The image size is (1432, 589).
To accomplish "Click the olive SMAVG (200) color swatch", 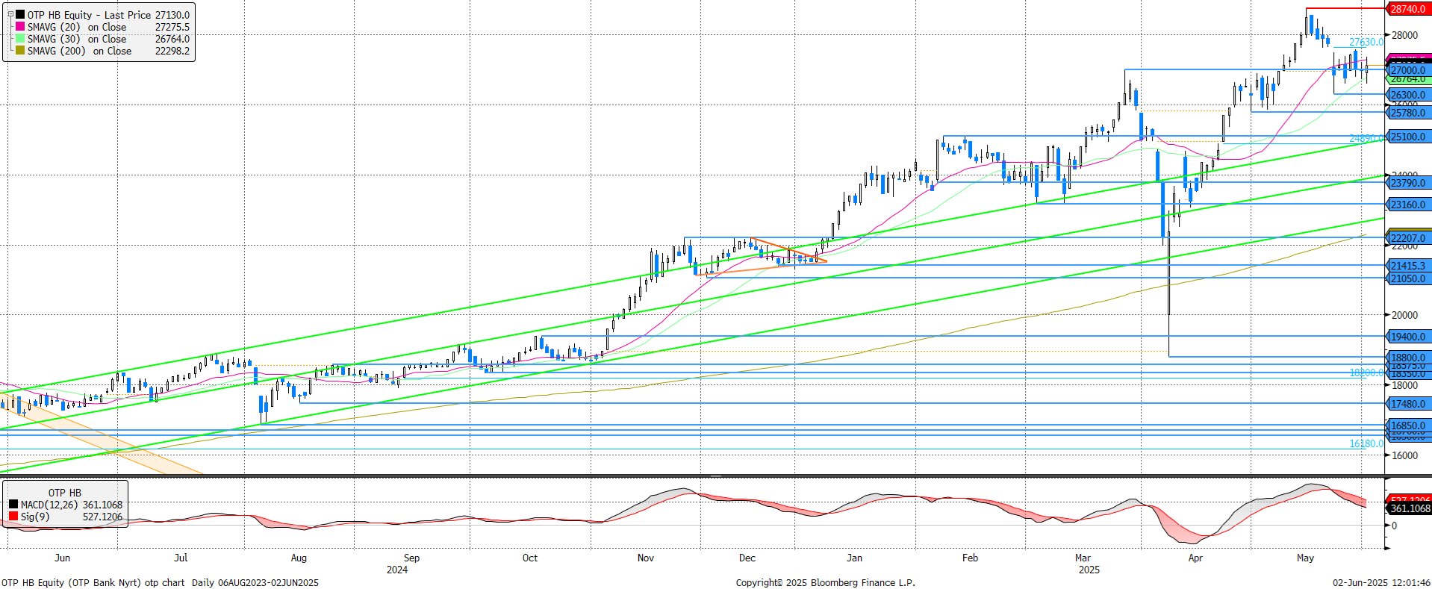I will point(20,51).
